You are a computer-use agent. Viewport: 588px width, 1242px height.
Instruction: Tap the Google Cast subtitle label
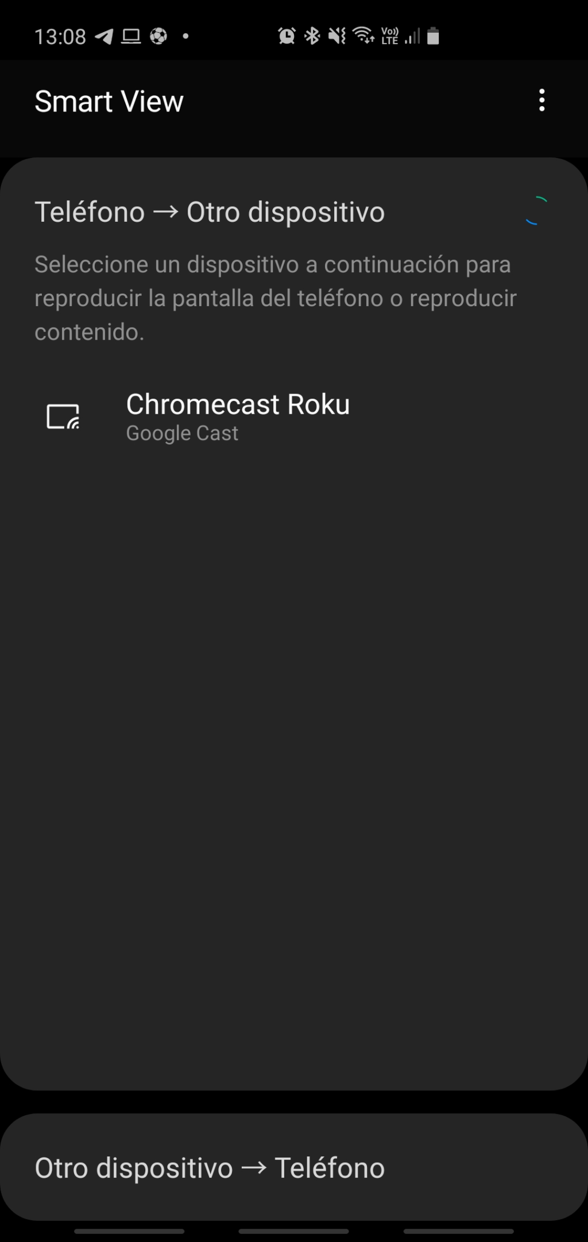click(x=182, y=433)
